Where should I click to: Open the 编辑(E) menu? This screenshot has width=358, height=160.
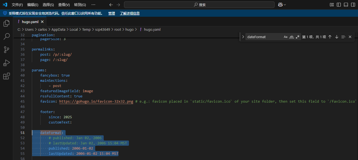coord(33,5)
